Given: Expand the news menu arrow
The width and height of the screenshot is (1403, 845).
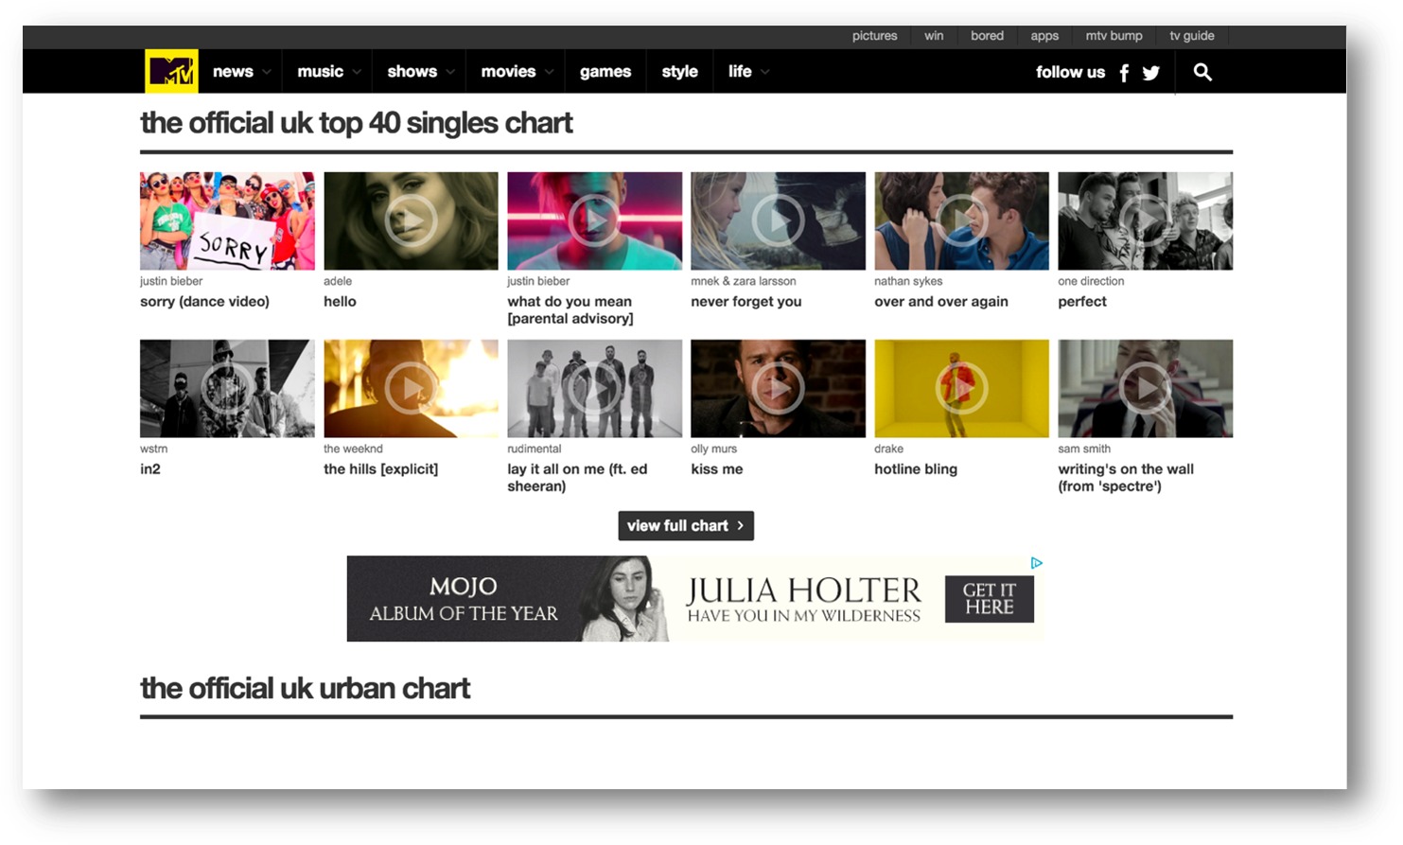Looking at the screenshot, I should click(x=267, y=72).
